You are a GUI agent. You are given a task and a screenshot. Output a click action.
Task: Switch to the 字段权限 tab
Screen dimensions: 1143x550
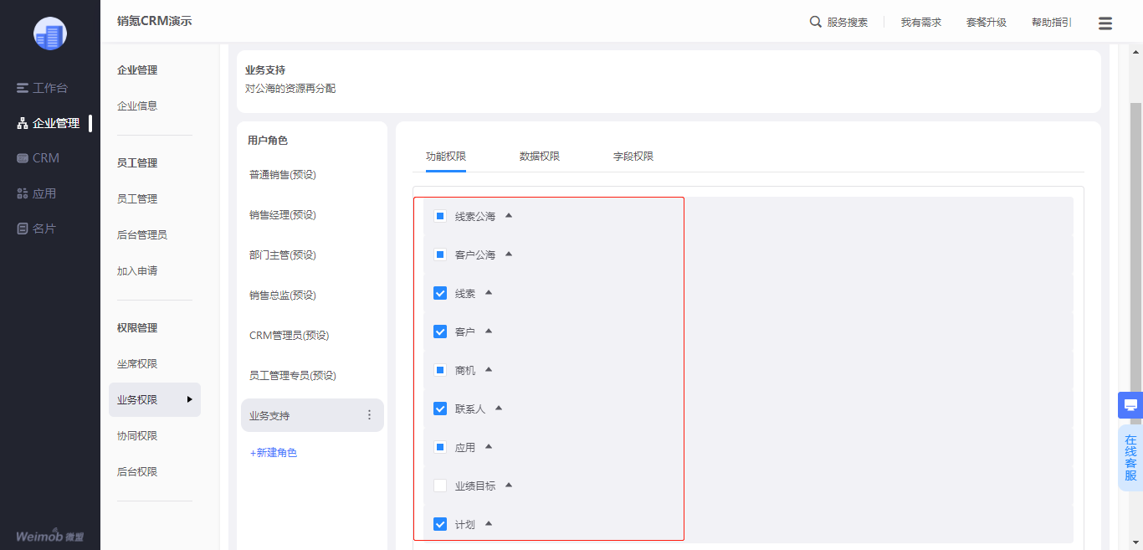click(633, 157)
